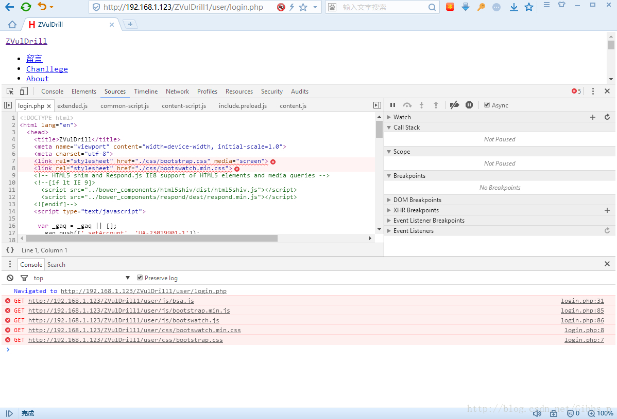Image resolution: width=617 pixels, height=419 pixels.
Task: Add a new watch expression
Action: (x=593, y=117)
